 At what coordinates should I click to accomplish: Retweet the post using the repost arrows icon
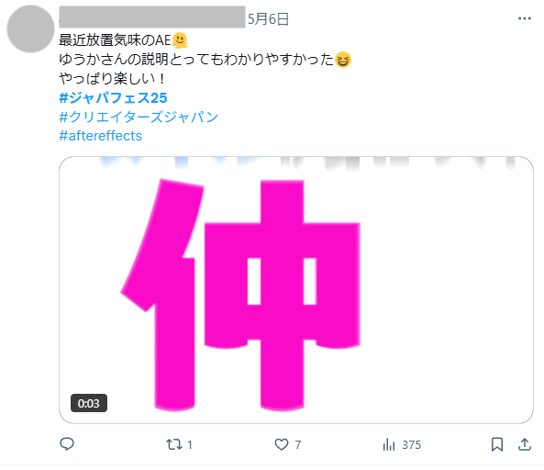tap(173, 444)
